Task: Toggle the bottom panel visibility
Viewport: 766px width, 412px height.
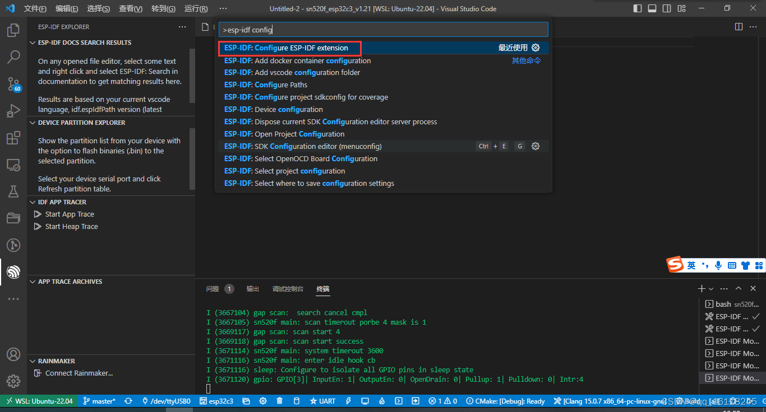Action: pyautogui.click(x=652, y=8)
